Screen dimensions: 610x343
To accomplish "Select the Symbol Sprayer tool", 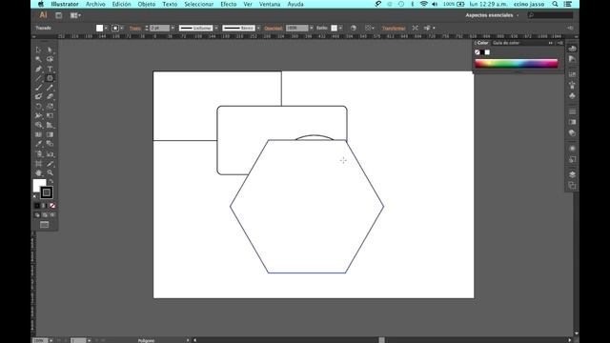I will click(x=38, y=154).
